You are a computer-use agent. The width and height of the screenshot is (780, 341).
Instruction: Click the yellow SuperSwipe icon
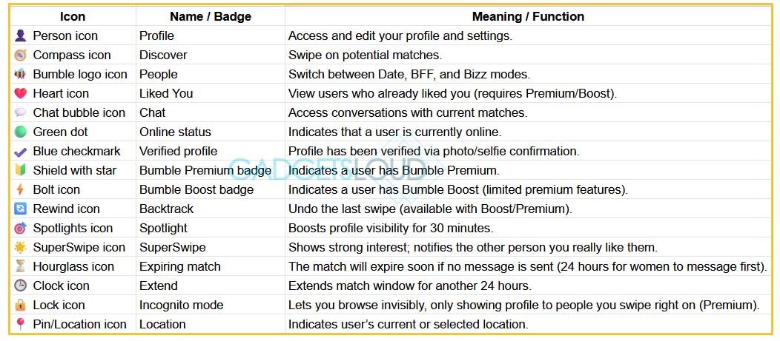click(x=21, y=247)
